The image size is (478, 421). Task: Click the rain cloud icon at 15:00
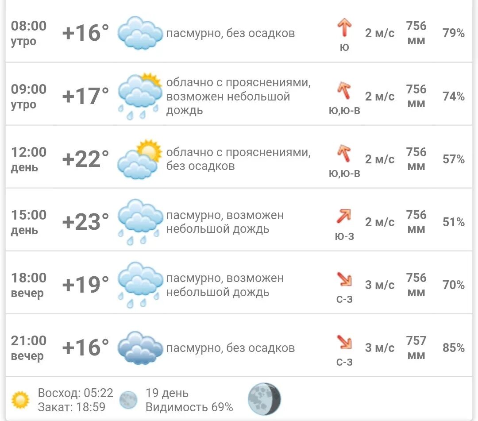pos(139,222)
